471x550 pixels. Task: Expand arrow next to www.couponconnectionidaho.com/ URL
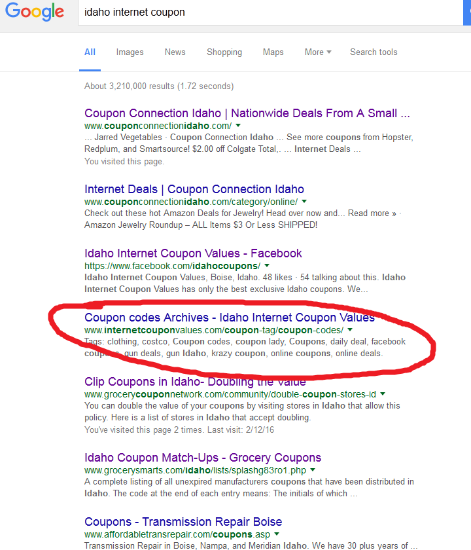tap(238, 125)
